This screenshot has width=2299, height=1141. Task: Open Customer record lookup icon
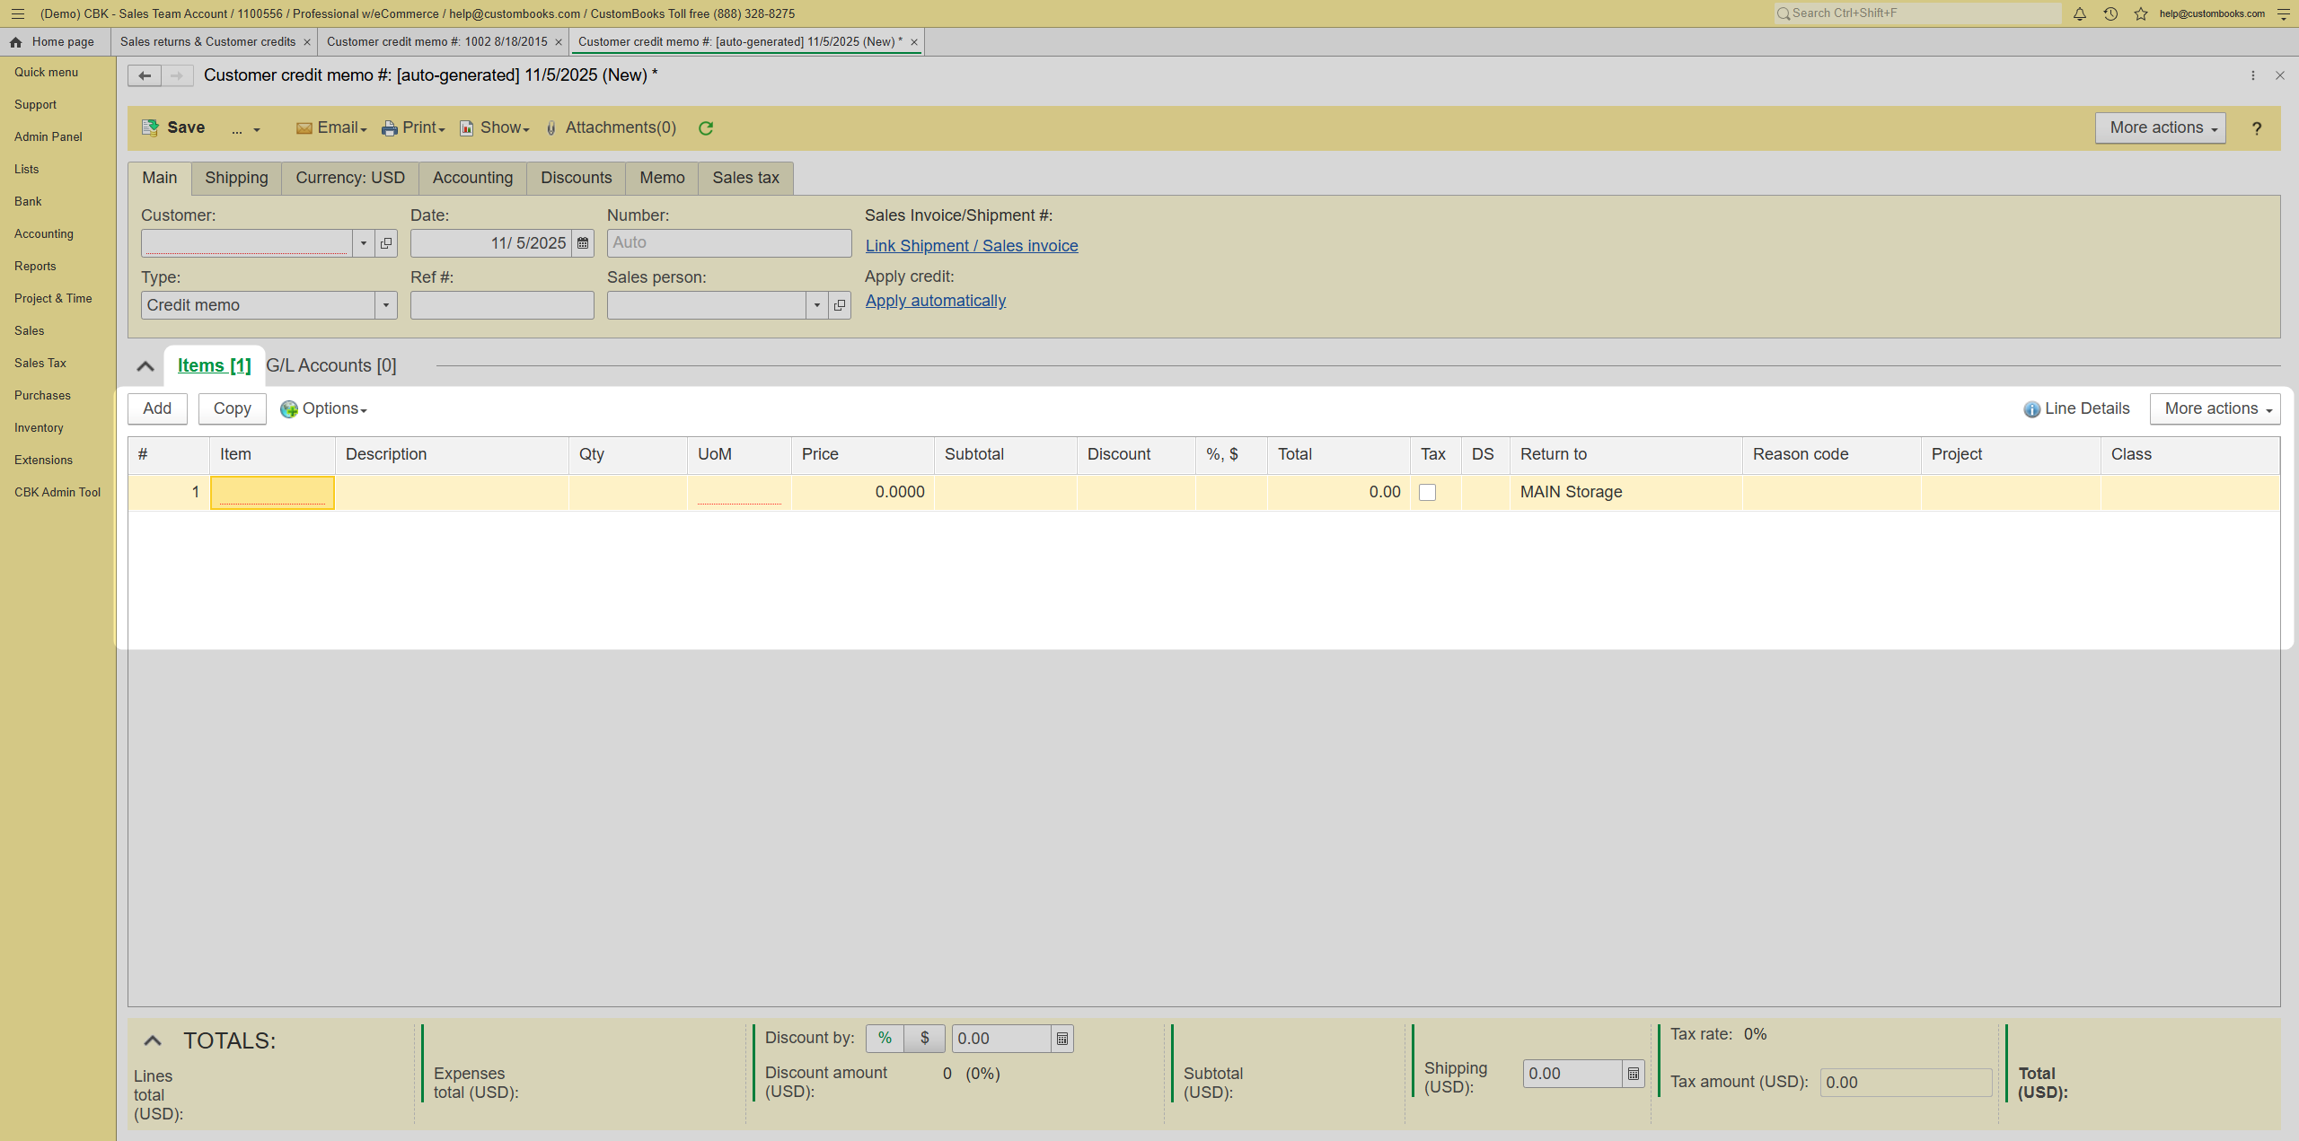coord(386,243)
